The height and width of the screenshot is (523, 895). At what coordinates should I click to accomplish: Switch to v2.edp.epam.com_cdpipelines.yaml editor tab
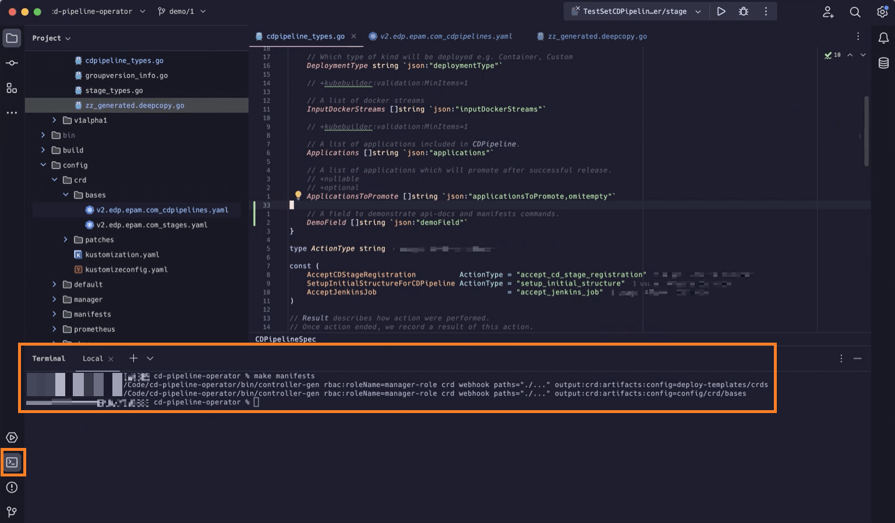(x=445, y=36)
